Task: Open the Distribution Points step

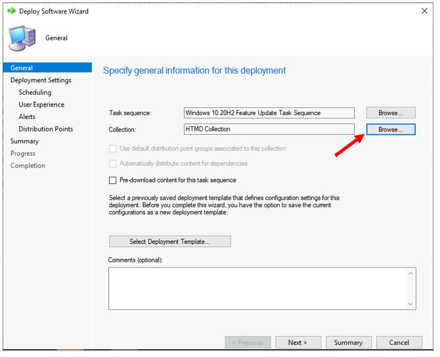Action: coord(46,129)
